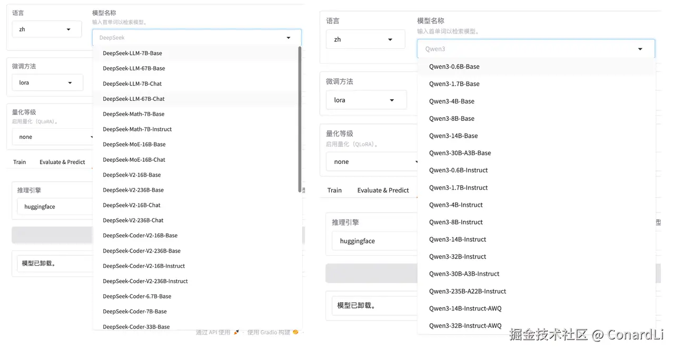Viewport: 674px width, 352px height.
Task: Click 模型已卸载 status box in Qwen3 panel
Action: click(374, 305)
